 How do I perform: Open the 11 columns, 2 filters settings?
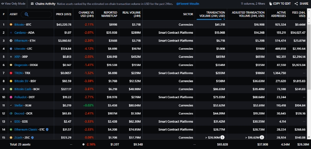(253, 3)
